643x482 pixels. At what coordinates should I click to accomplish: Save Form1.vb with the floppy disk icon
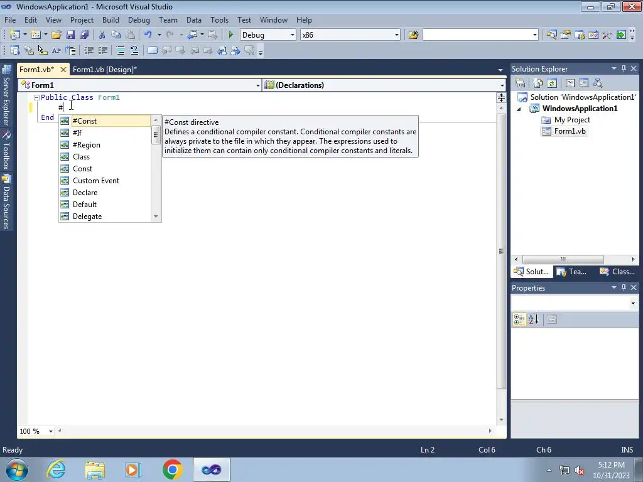70,35
